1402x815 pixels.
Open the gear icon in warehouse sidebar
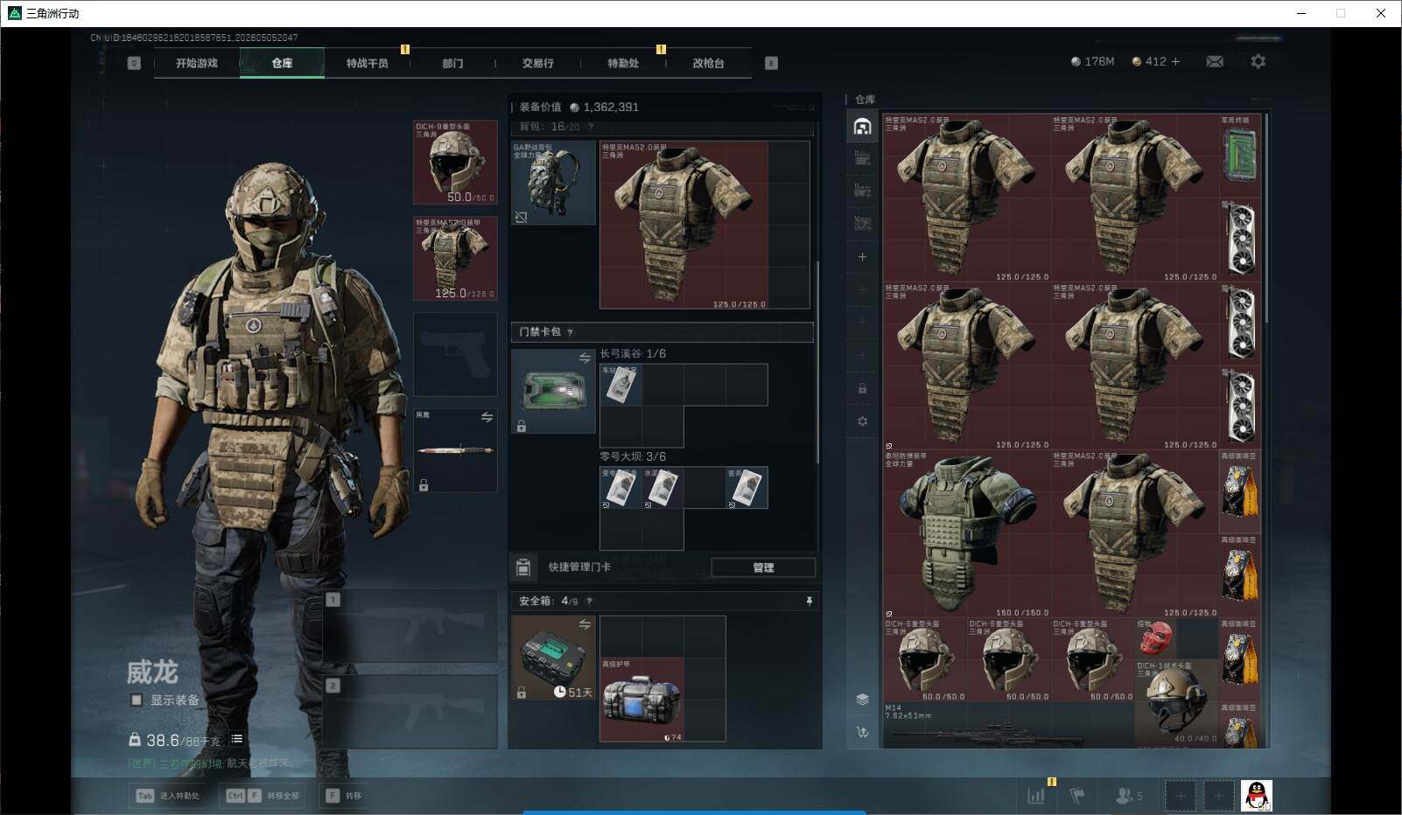tap(862, 421)
